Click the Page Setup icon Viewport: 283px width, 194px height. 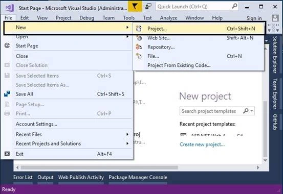coord(7,104)
